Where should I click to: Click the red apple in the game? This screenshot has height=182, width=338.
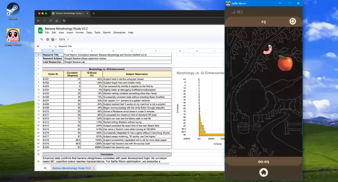[x=285, y=63]
